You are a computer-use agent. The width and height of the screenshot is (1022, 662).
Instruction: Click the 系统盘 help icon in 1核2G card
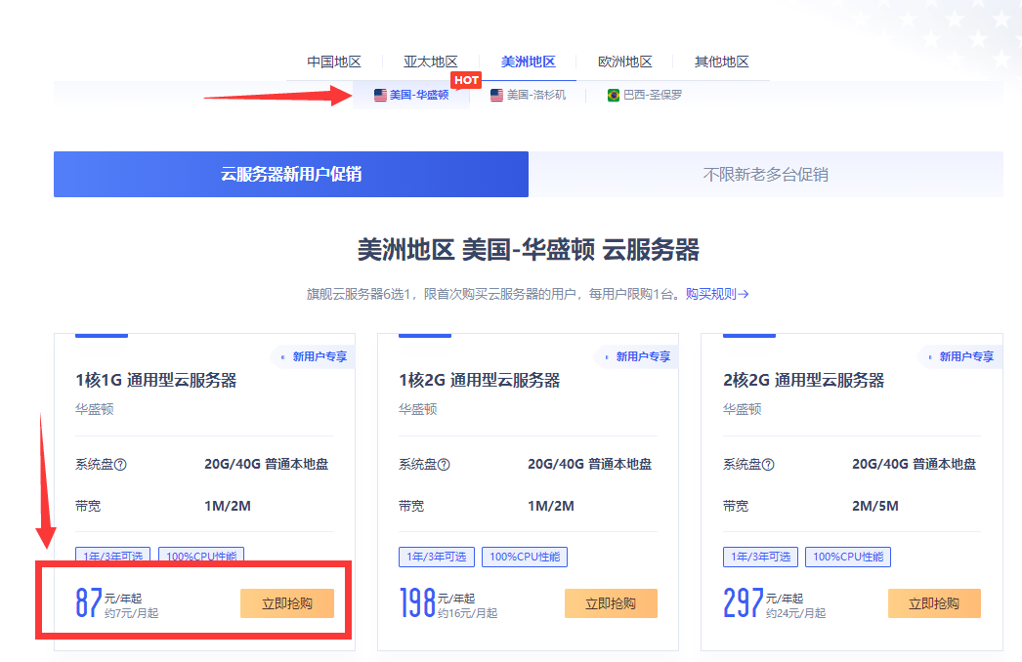coord(444,465)
